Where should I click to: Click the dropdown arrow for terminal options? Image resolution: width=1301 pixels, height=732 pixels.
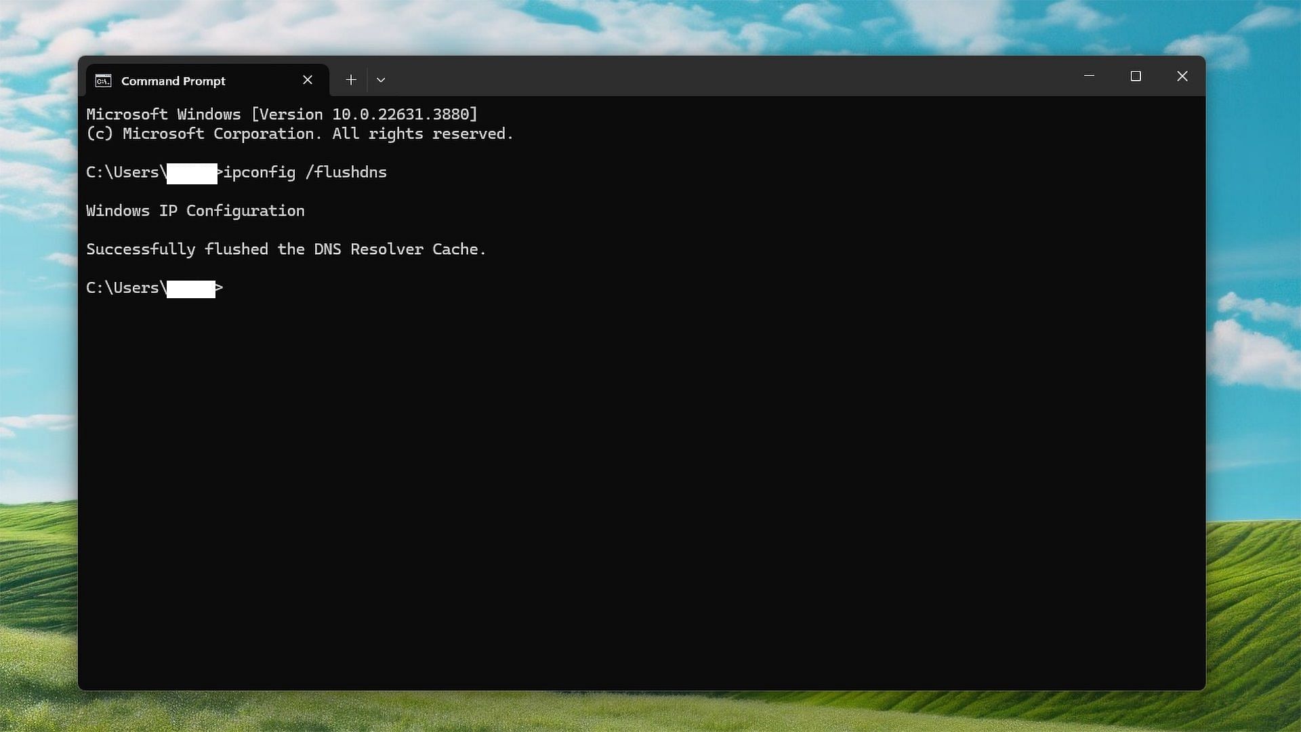click(x=381, y=81)
